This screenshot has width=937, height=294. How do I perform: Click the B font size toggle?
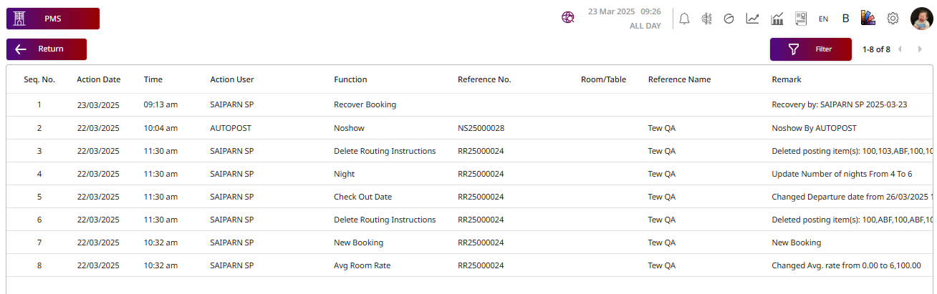pyautogui.click(x=845, y=19)
